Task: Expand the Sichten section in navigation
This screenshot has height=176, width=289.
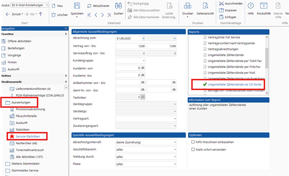Action: [66, 76]
